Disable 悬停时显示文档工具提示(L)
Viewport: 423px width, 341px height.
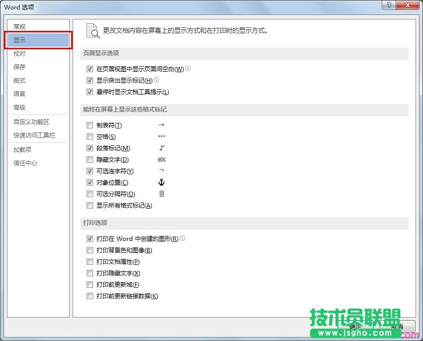click(x=90, y=92)
